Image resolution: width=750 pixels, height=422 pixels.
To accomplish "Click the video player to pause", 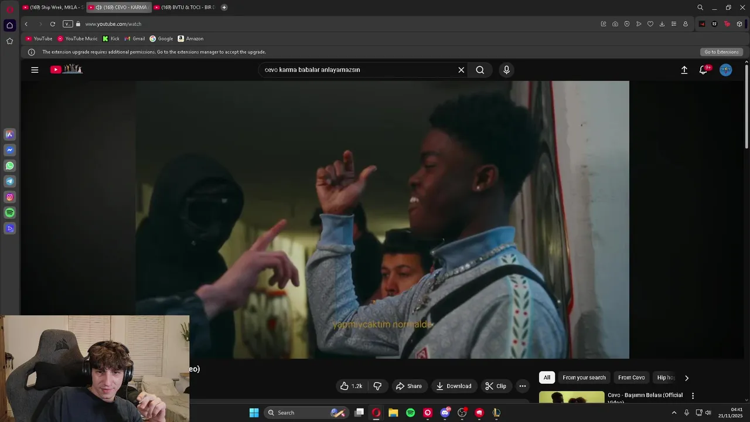I will 382,220.
